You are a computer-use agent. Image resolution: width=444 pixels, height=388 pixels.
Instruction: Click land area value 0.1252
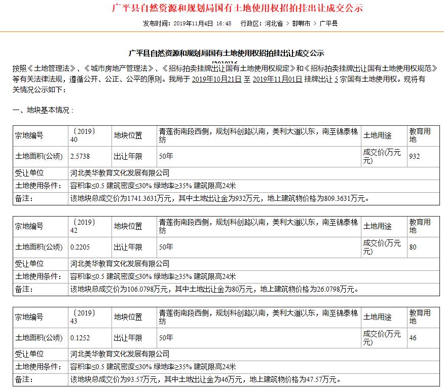click(x=80, y=338)
